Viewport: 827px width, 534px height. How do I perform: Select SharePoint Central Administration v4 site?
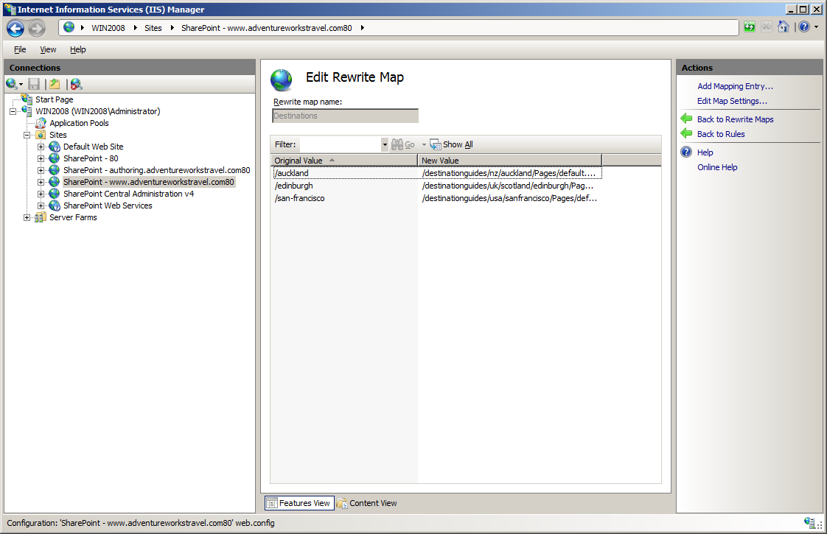click(x=129, y=194)
